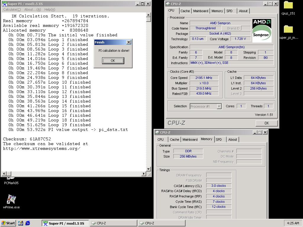The height and width of the screenshot is (227, 303).
Task: Click the Multiplier x 10.0 field
Action: (204, 83)
